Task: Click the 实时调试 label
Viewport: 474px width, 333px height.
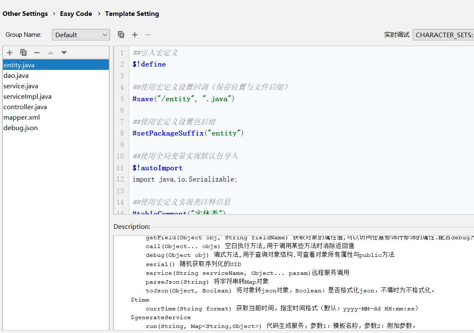Action: pos(397,35)
